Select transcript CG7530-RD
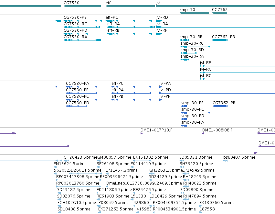275x214 pixels. [x=76, y=34]
